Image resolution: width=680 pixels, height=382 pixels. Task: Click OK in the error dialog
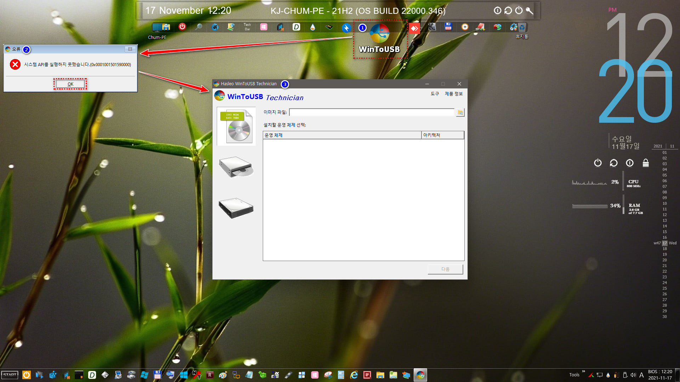[x=70, y=84]
